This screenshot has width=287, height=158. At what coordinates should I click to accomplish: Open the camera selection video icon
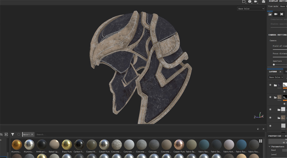click(256, 2)
